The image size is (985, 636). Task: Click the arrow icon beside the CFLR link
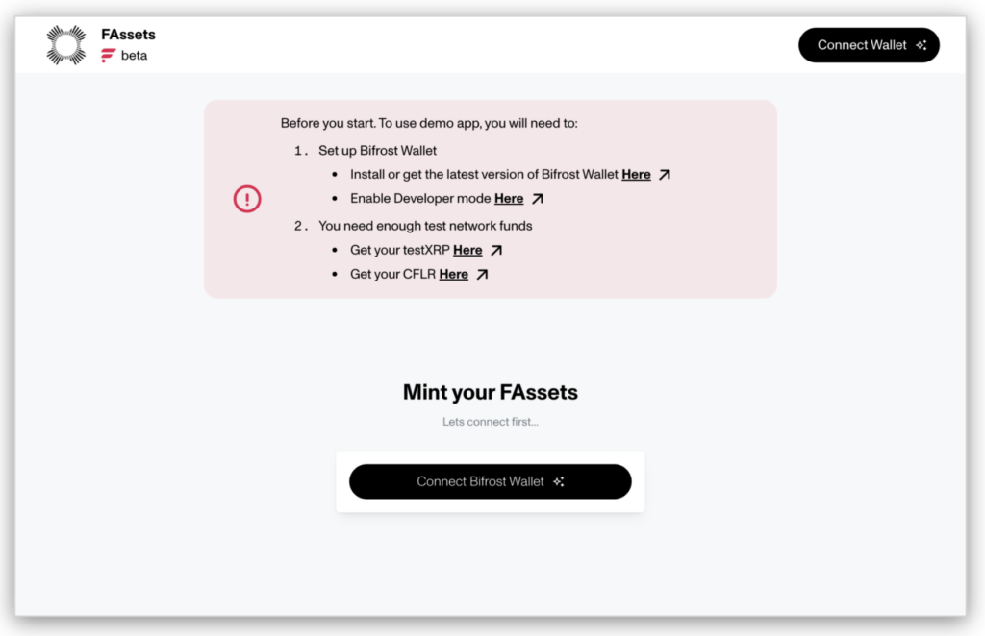click(482, 275)
